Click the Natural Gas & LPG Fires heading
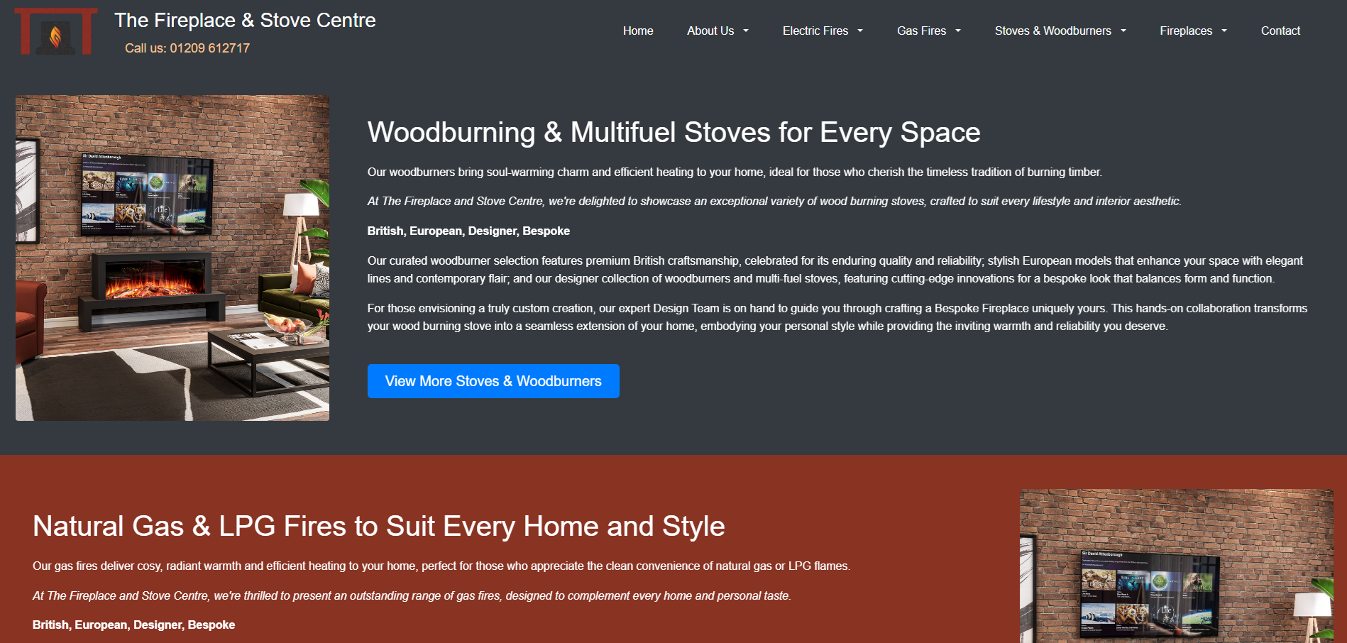Viewport: 1347px width, 643px height. (378, 527)
